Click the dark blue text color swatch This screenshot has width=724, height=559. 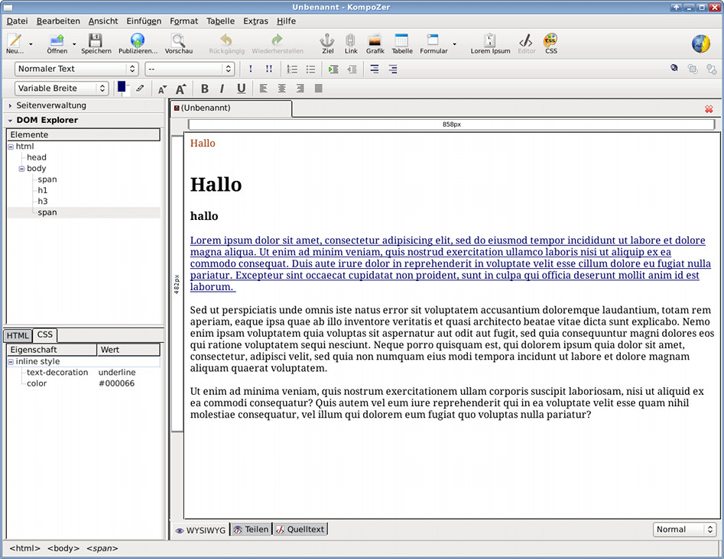(x=122, y=87)
